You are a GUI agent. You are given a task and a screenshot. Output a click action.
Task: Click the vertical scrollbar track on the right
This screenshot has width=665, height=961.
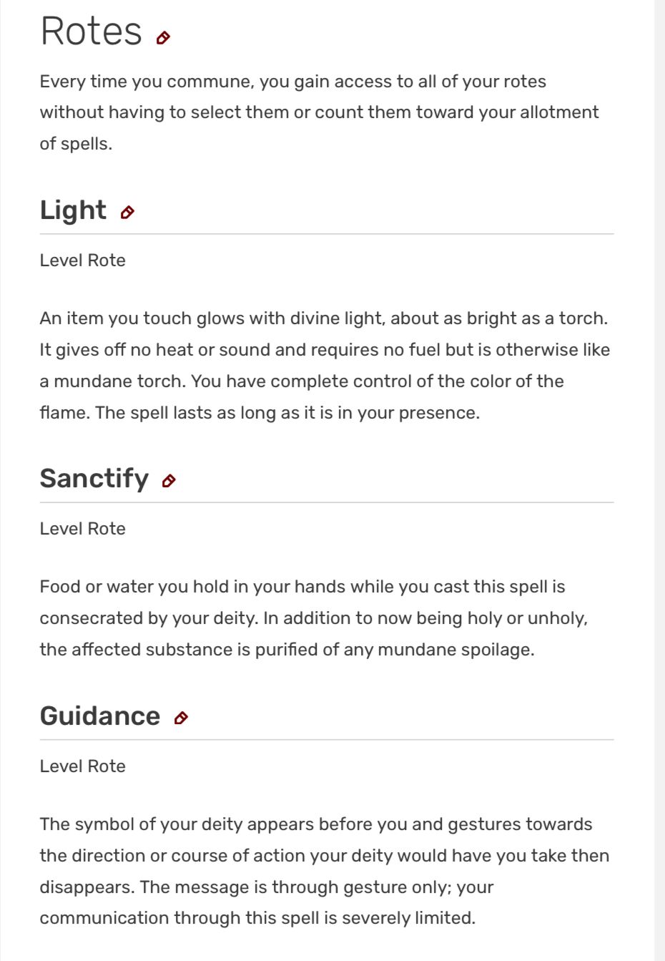[x=659, y=479]
